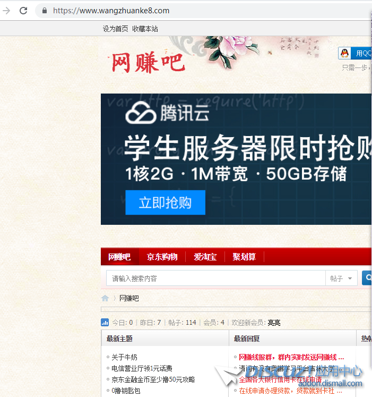Screen dimensions: 372x397
Task: Open the 聚划算 navigation tab
Action: [x=244, y=257]
